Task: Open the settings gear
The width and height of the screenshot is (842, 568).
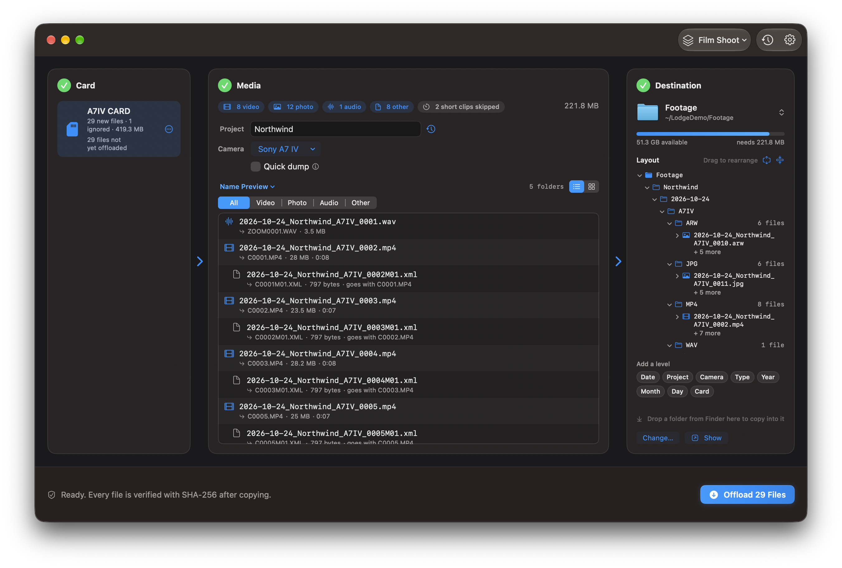Action: [x=789, y=40]
